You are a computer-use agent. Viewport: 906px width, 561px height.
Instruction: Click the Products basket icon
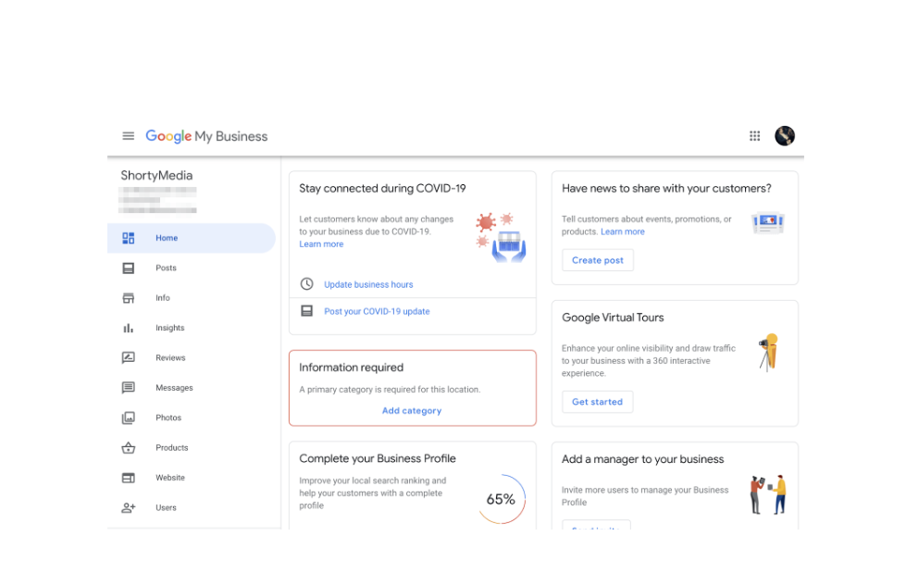pos(129,448)
